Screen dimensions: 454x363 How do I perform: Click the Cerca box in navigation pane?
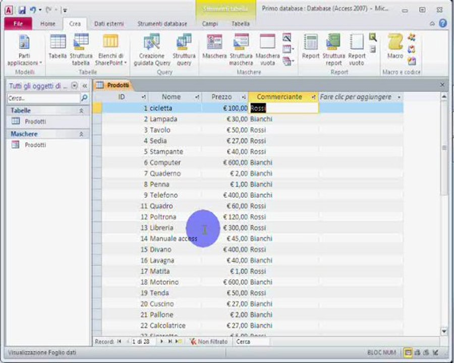43,98
